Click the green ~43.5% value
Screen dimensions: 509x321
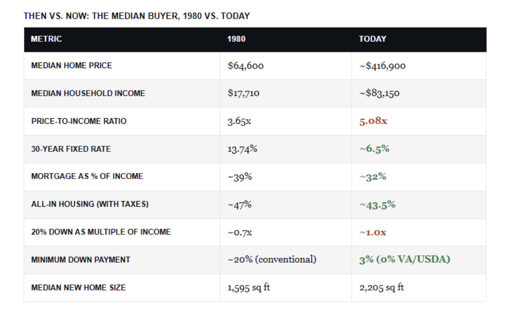click(x=377, y=205)
